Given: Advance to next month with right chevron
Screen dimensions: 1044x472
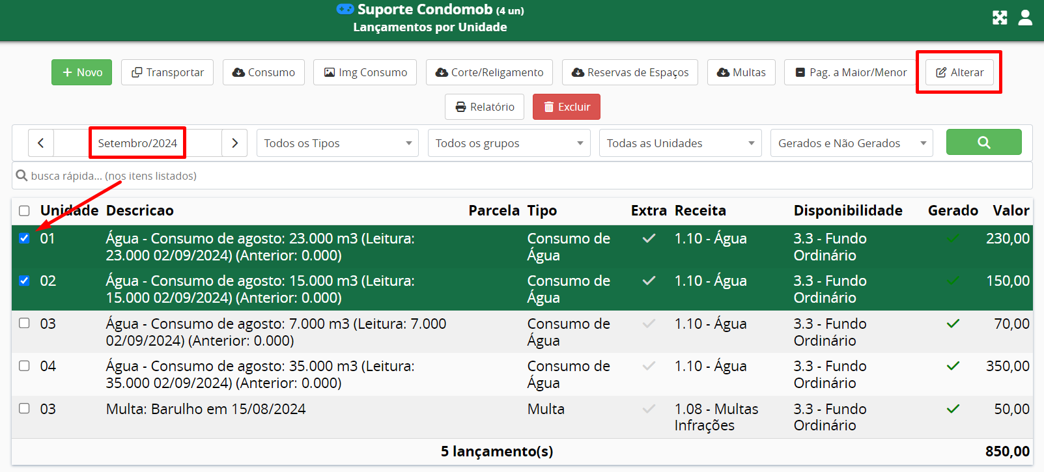Looking at the screenshot, I should (x=234, y=143).
